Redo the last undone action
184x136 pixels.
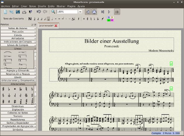45,12
